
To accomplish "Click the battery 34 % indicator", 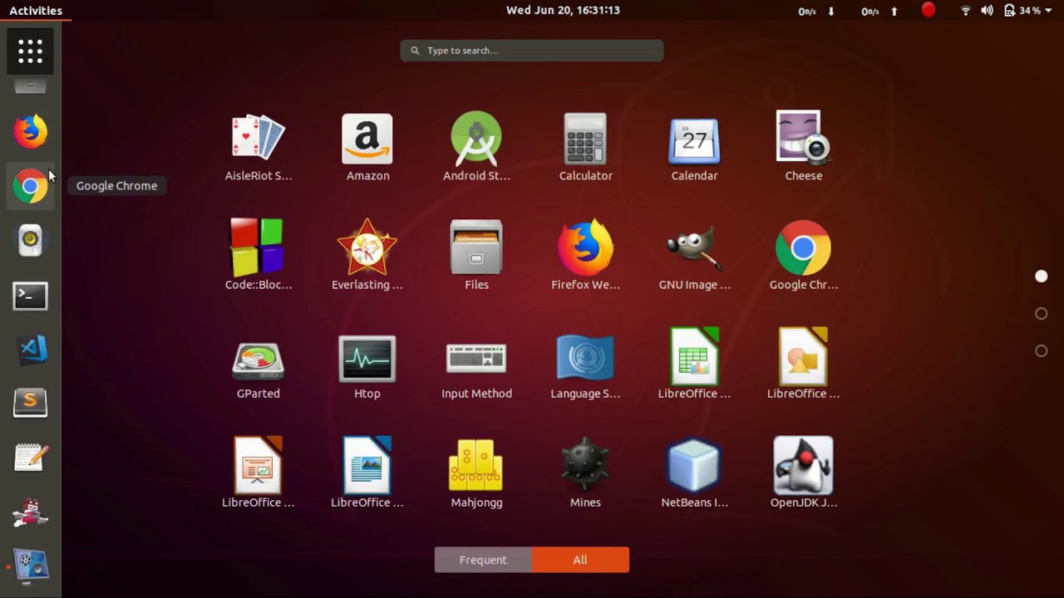I will [1022, 11].
